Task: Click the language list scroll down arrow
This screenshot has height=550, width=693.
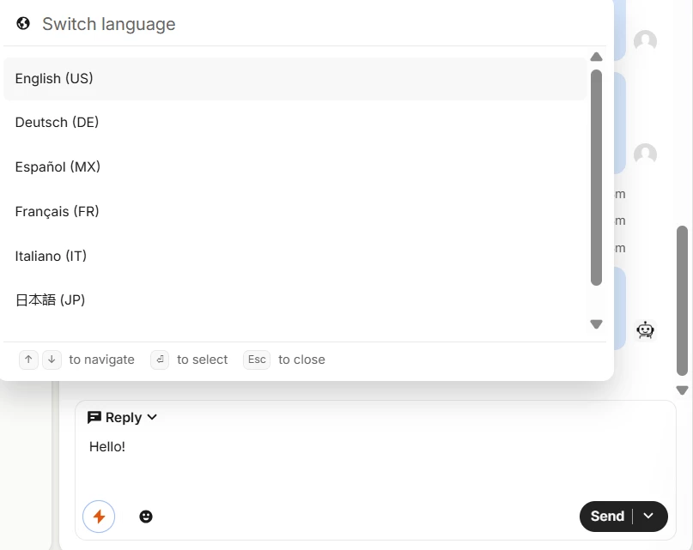Action: [596, 324]
